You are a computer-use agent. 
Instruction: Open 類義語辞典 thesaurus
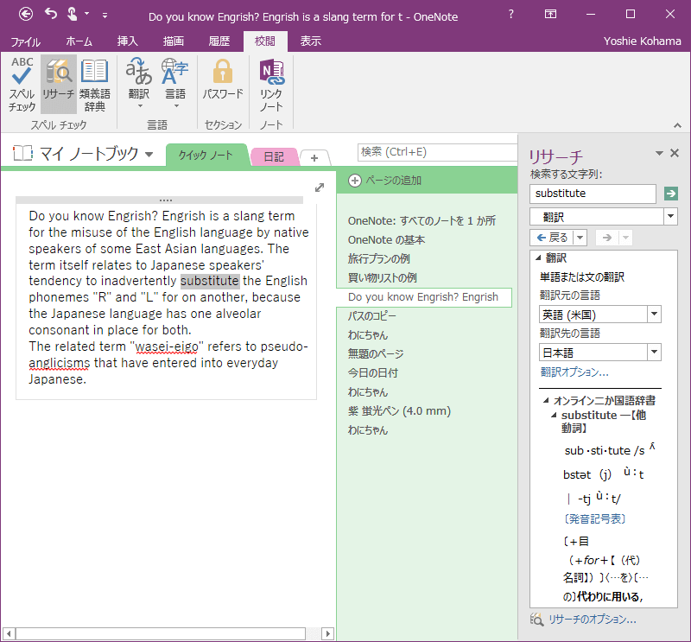click(x=95, y=84)
